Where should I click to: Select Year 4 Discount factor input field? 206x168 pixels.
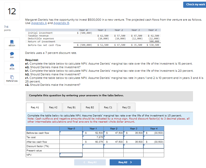(154, 146)
